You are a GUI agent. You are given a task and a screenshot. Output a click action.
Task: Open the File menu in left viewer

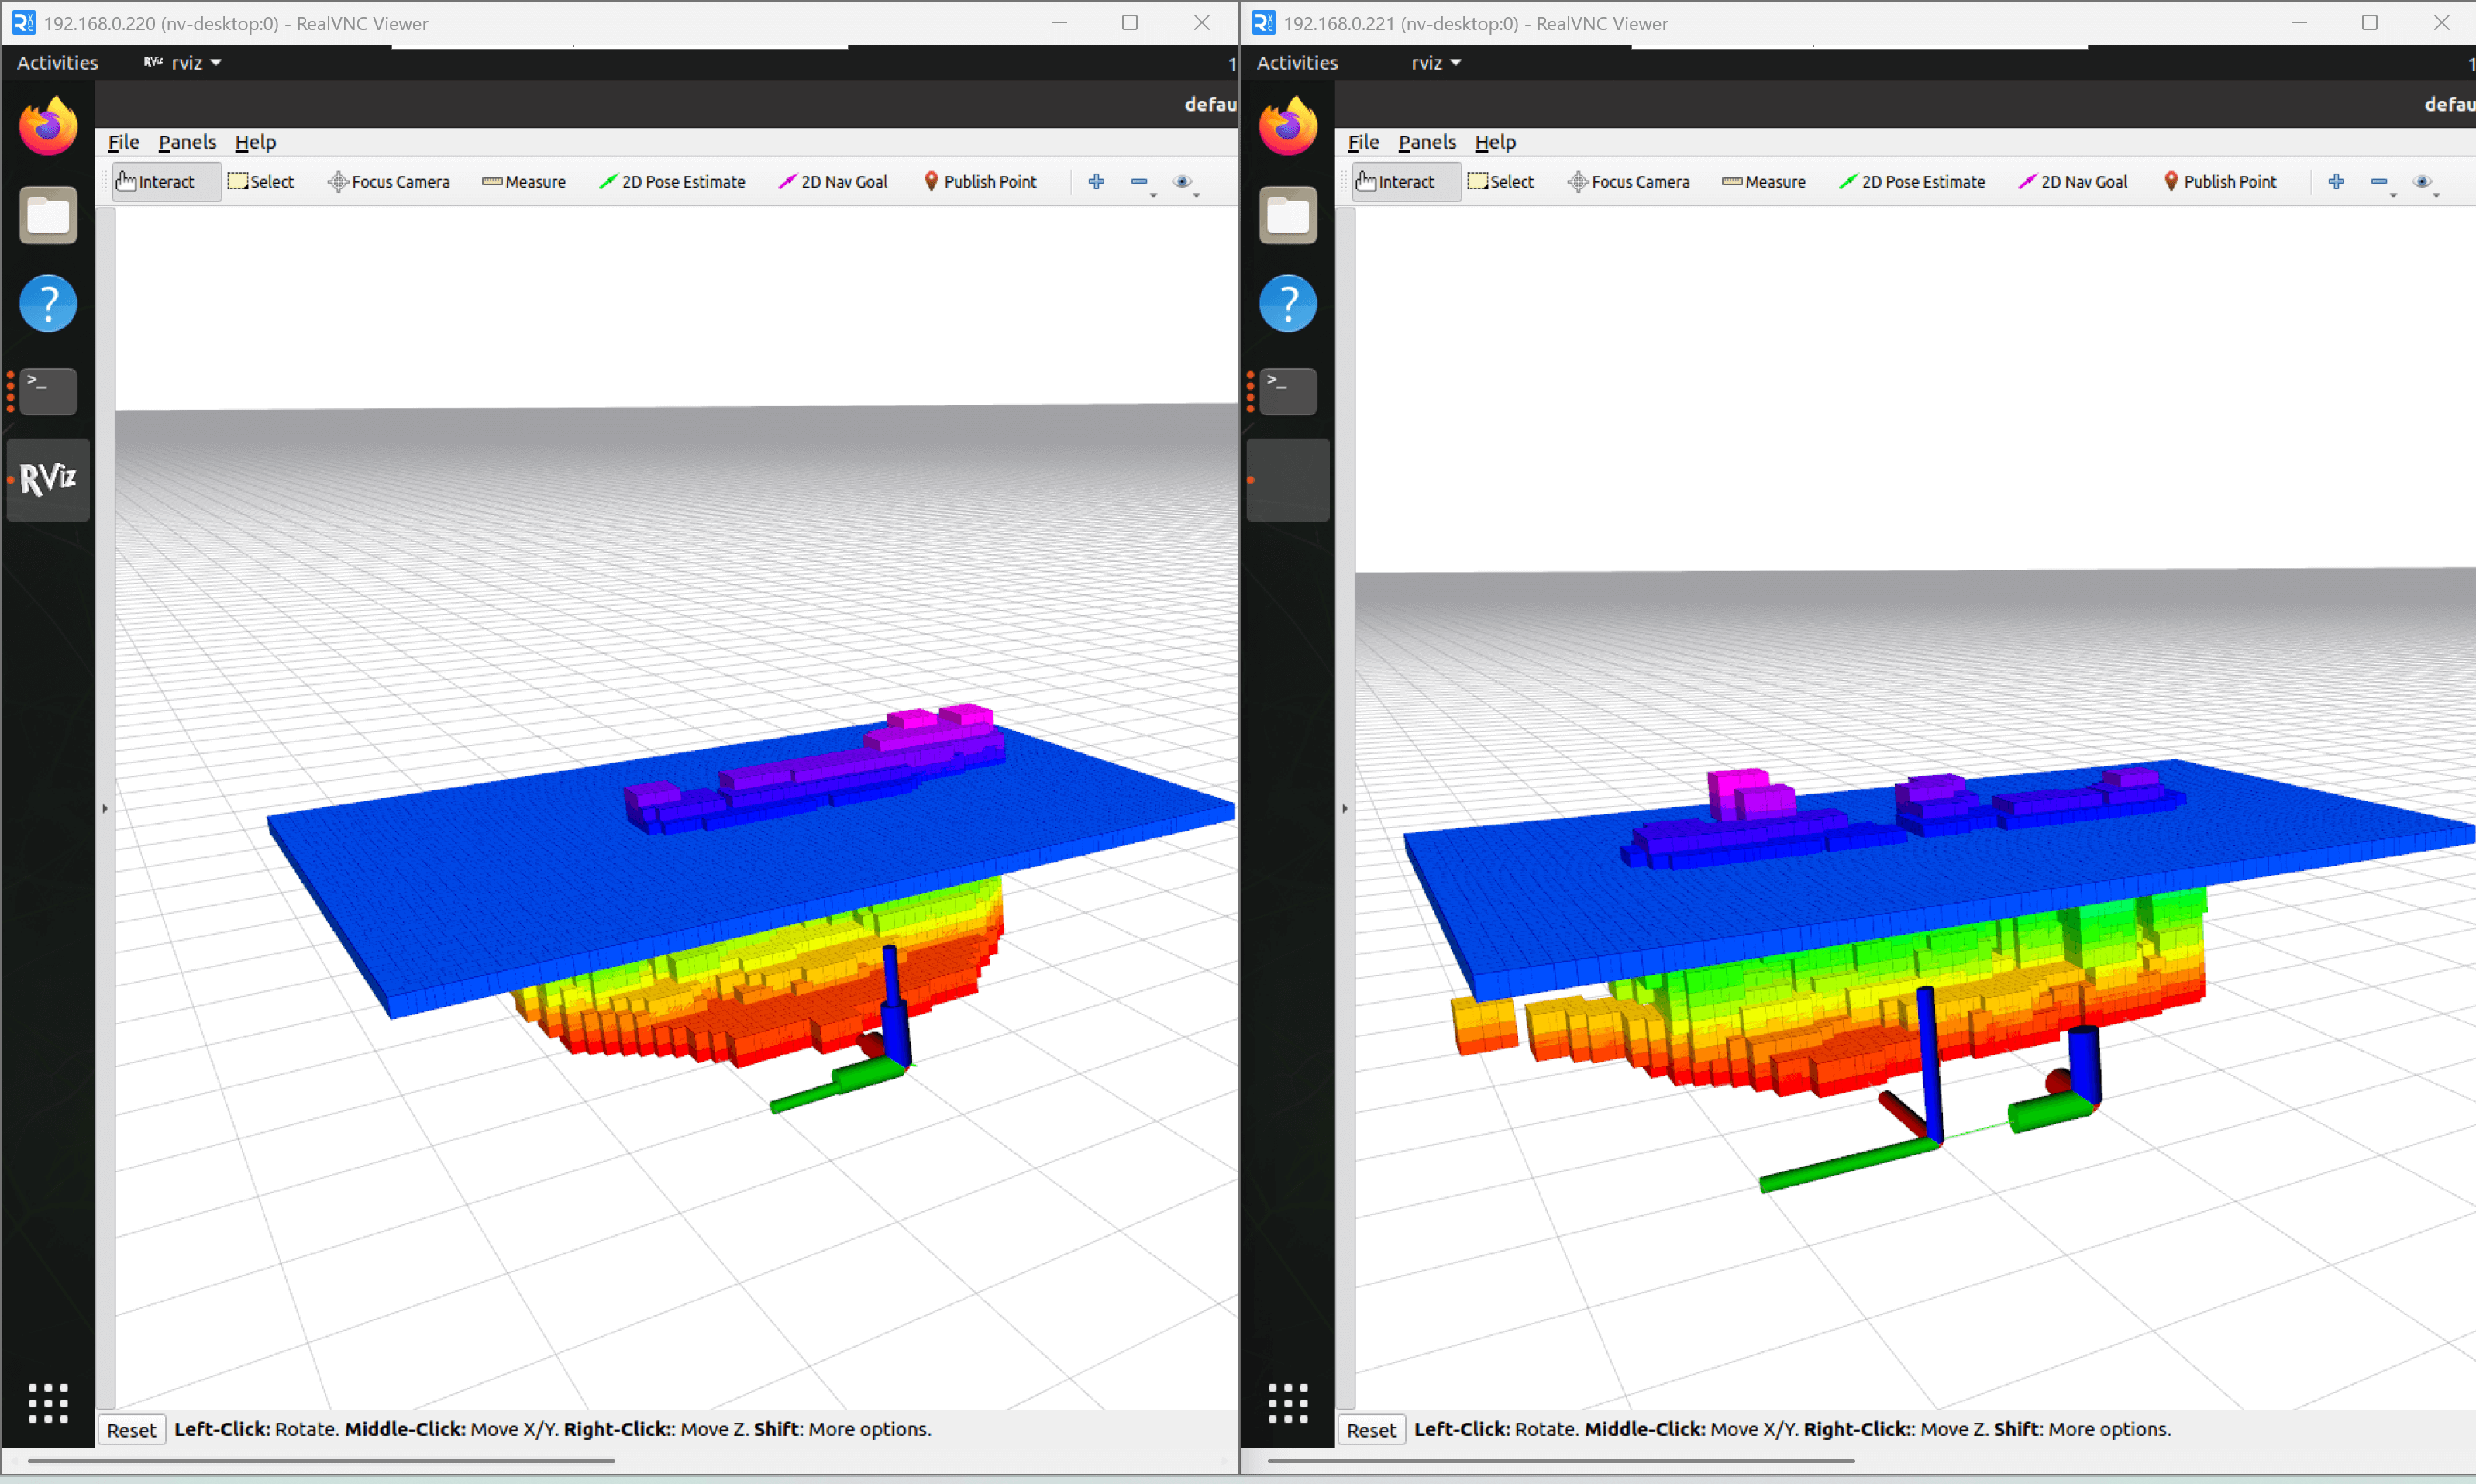click(123, 142)
